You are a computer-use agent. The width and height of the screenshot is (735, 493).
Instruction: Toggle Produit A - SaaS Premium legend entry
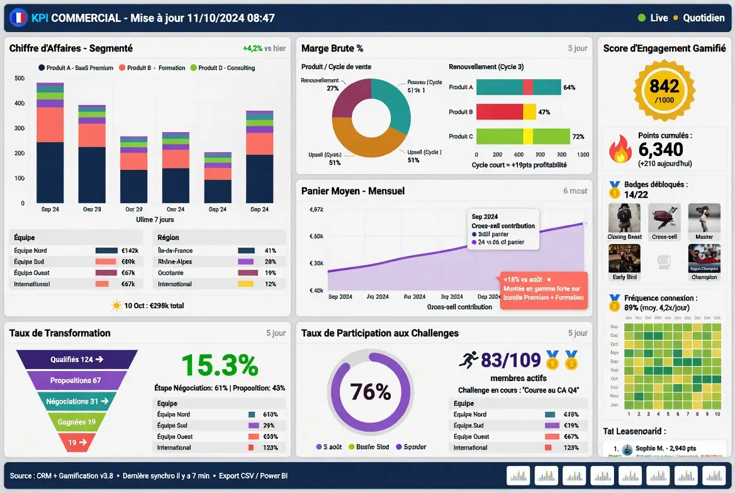(x=76, y=67)
